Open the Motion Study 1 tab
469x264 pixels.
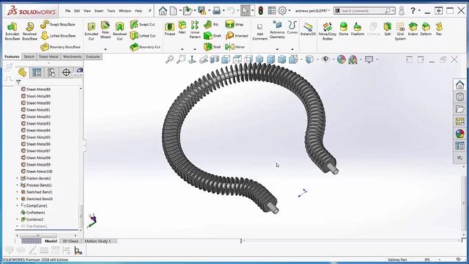click(x=97, y=241)
